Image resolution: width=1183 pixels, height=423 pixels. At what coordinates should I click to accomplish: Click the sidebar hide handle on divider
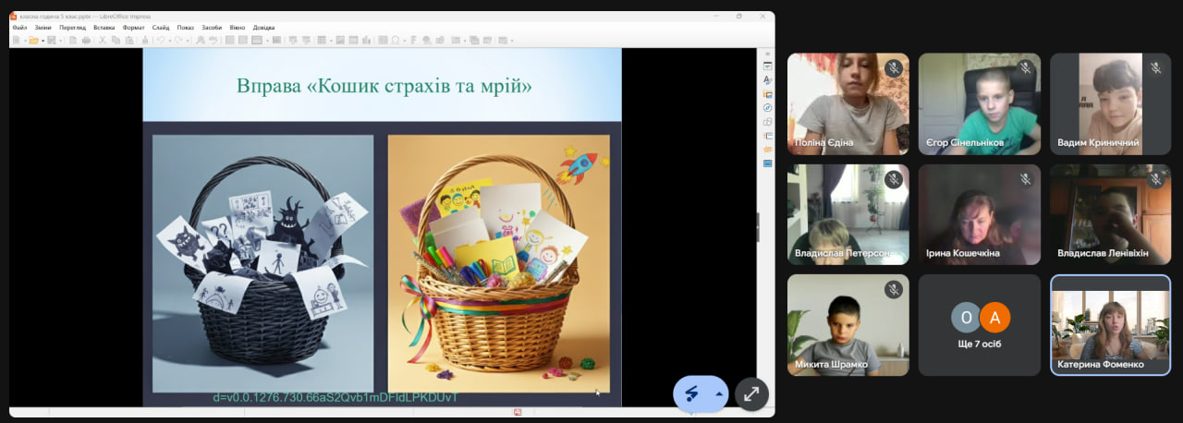[758, 226]
